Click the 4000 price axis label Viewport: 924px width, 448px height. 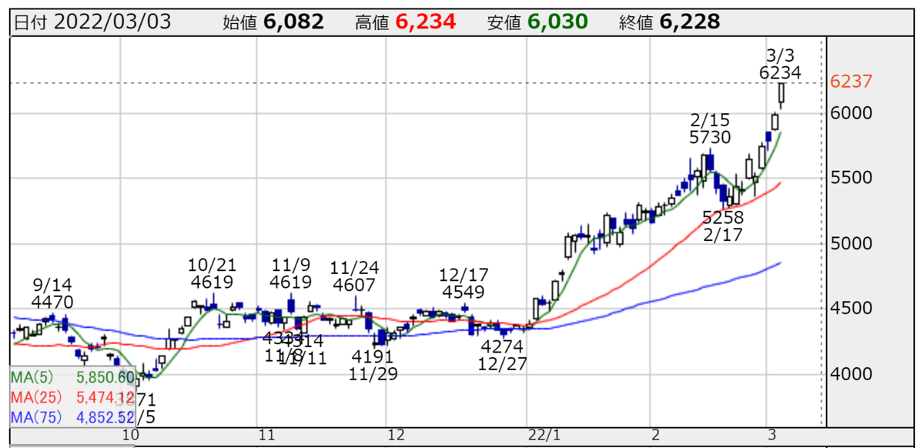(852, 374)
